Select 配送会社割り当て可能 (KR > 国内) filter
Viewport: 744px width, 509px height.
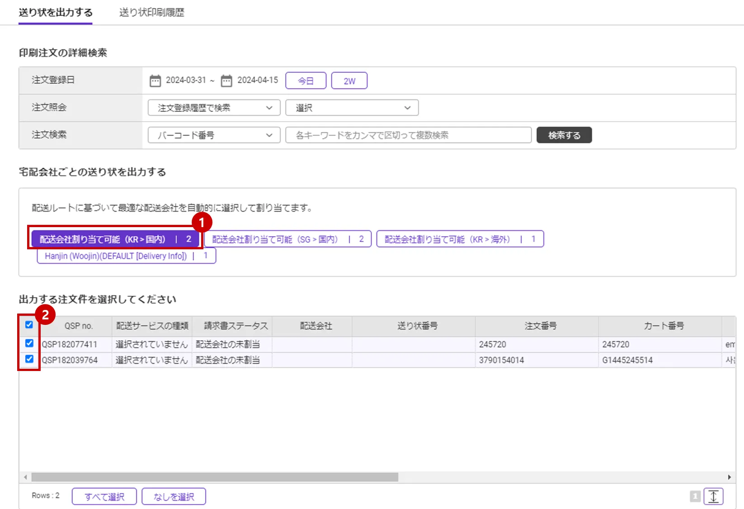pyautogui.click(x=115, y=239)
